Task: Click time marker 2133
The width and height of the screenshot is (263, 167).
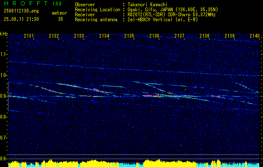Action: point(79,35)
